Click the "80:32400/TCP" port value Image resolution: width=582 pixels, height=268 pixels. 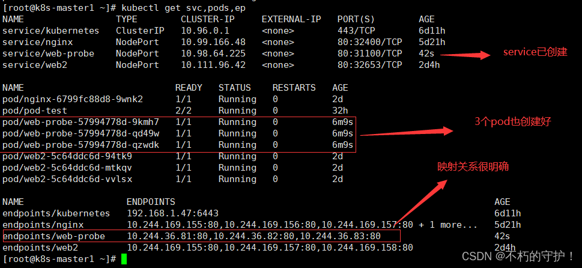click(370, 42)
